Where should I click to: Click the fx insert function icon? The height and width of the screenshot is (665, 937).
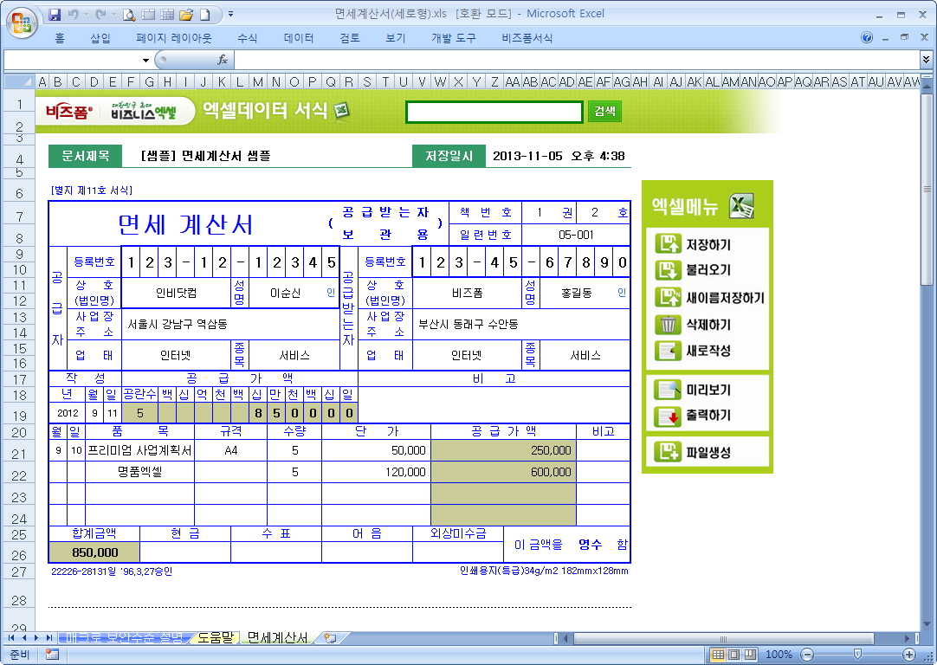223,60
